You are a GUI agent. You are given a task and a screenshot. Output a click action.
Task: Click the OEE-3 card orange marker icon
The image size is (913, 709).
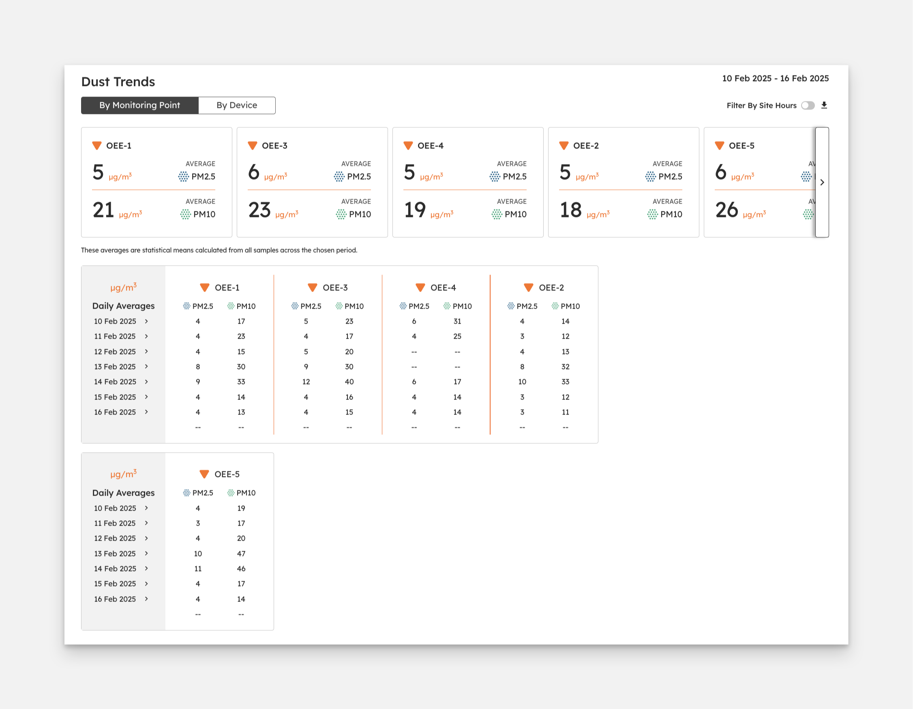click(x=252, y=146)
